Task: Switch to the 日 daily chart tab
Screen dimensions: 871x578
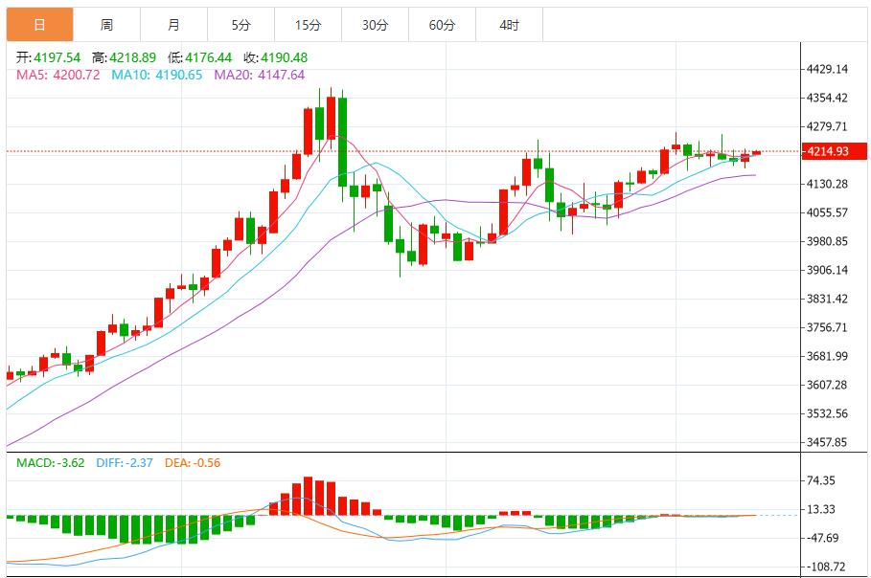Action: [39, 25]
